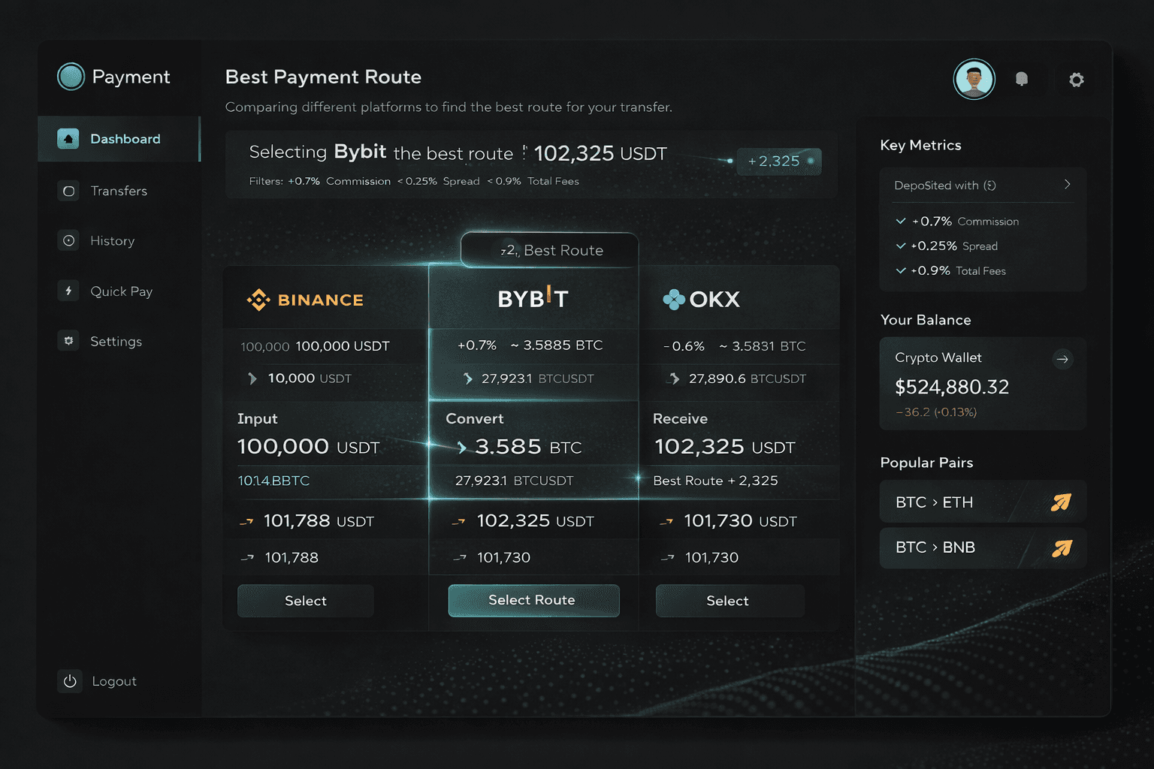This screenshot has width=1154, height=769.
Task: Click the Settings gear icon in sidebar
Action: click(68, 341)
